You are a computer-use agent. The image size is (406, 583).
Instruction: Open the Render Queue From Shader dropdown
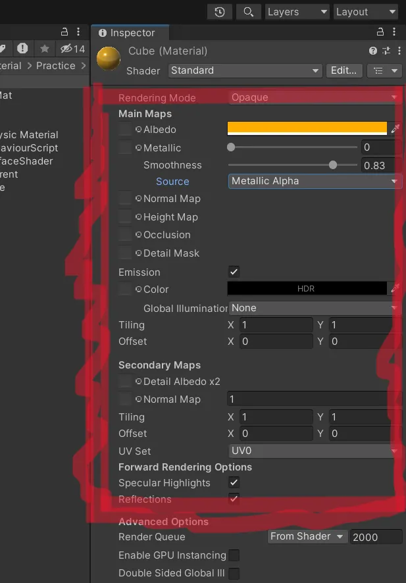pyautogui.click(x=307, y=536)
